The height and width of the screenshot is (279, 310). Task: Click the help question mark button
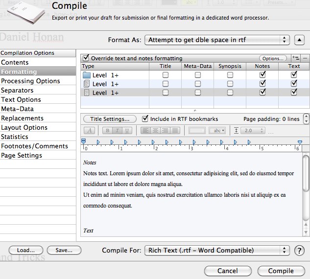point(300,251)
